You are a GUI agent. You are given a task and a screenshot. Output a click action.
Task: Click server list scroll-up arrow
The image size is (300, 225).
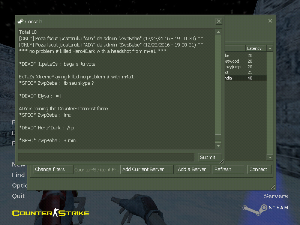pos(269,49)
